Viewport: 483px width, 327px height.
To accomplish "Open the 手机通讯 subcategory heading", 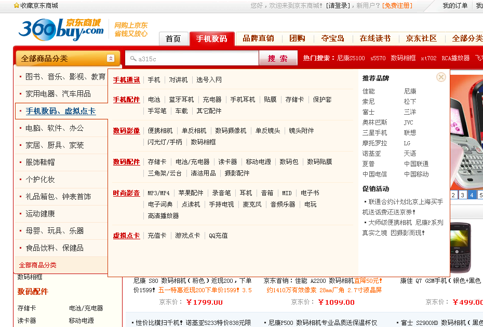I will pyautogui.click(x=126, y=80).
